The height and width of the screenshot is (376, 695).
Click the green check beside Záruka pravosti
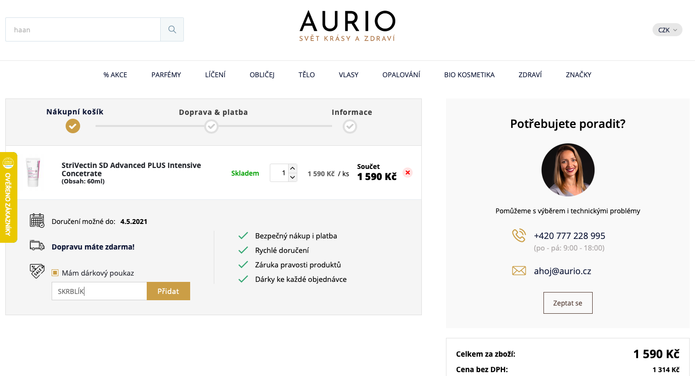click(243, 265)
